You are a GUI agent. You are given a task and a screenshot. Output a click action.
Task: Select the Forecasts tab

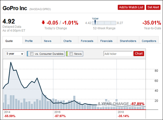tap(87, 41)
